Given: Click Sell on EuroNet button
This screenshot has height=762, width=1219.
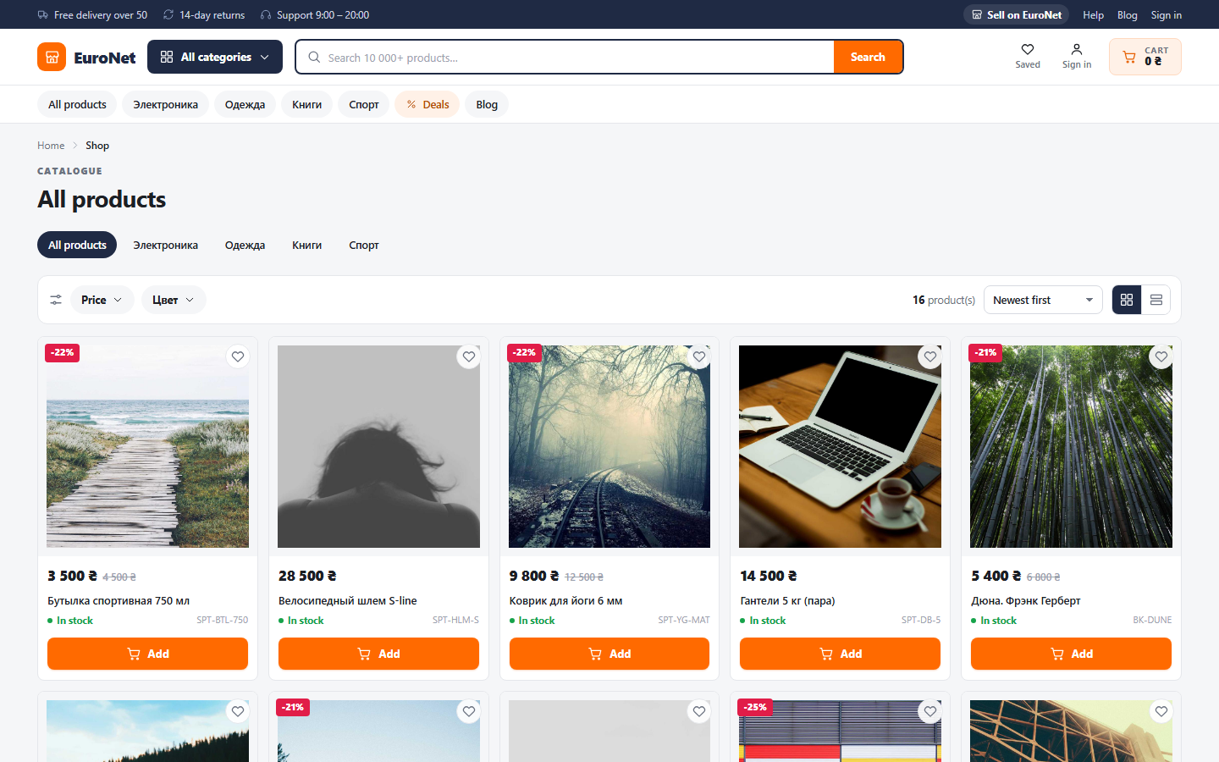Looking at the screenshot, I should [1016, 14].
